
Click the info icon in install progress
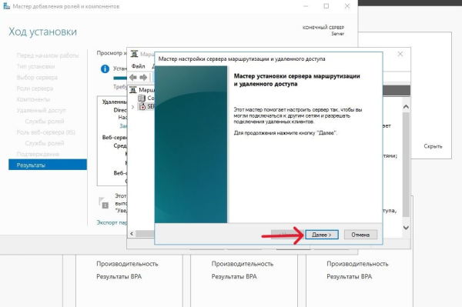coord(105,69)
